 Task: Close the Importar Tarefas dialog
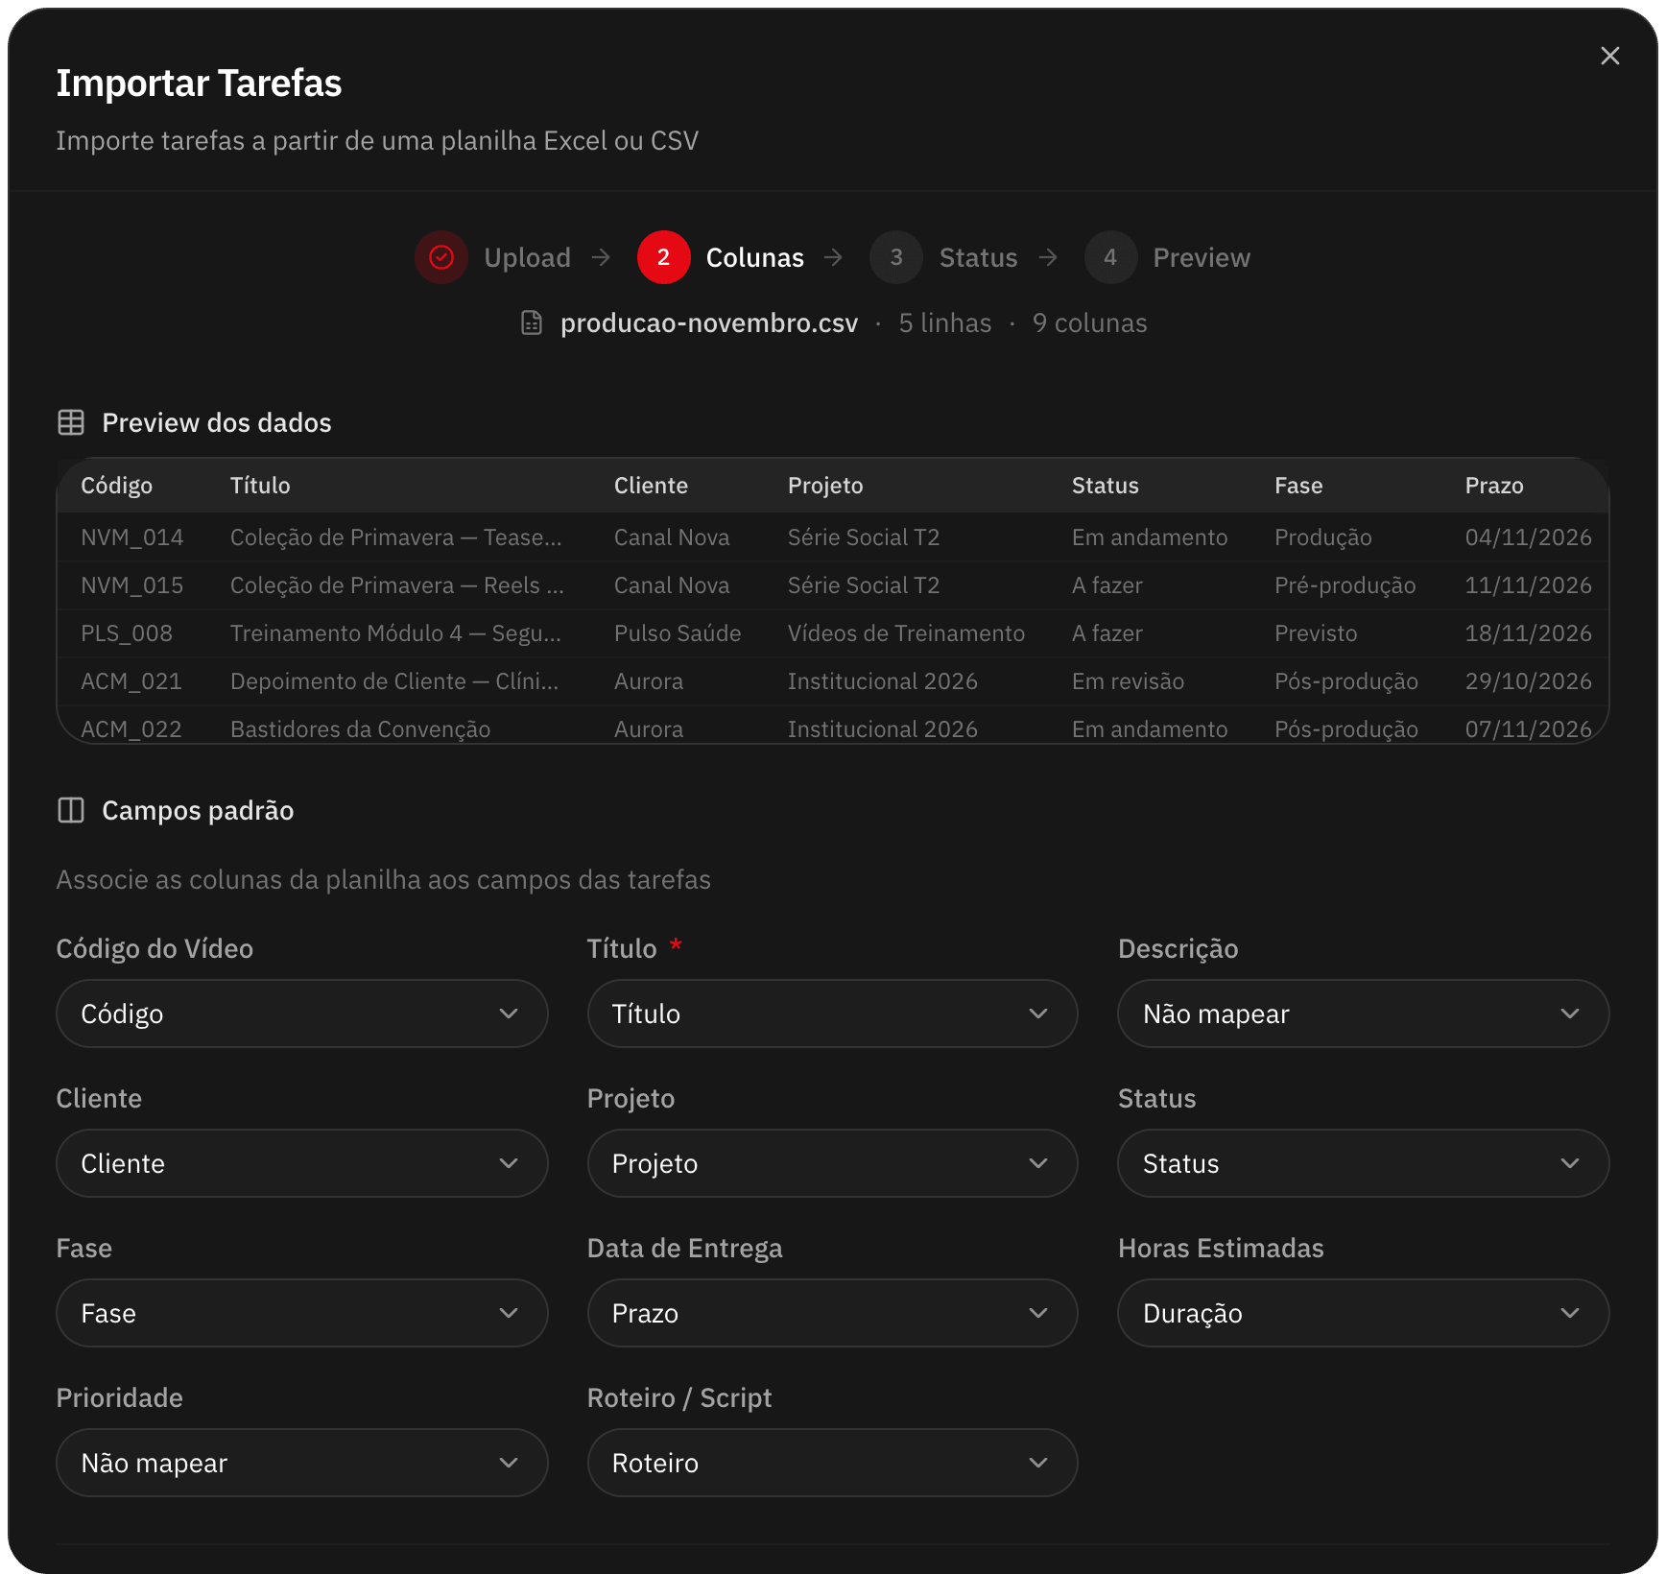click(1609, 56)
